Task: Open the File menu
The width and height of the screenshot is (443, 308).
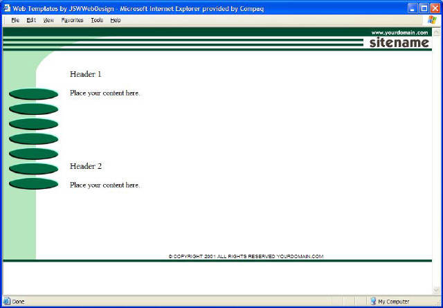Action: [15, 20]
